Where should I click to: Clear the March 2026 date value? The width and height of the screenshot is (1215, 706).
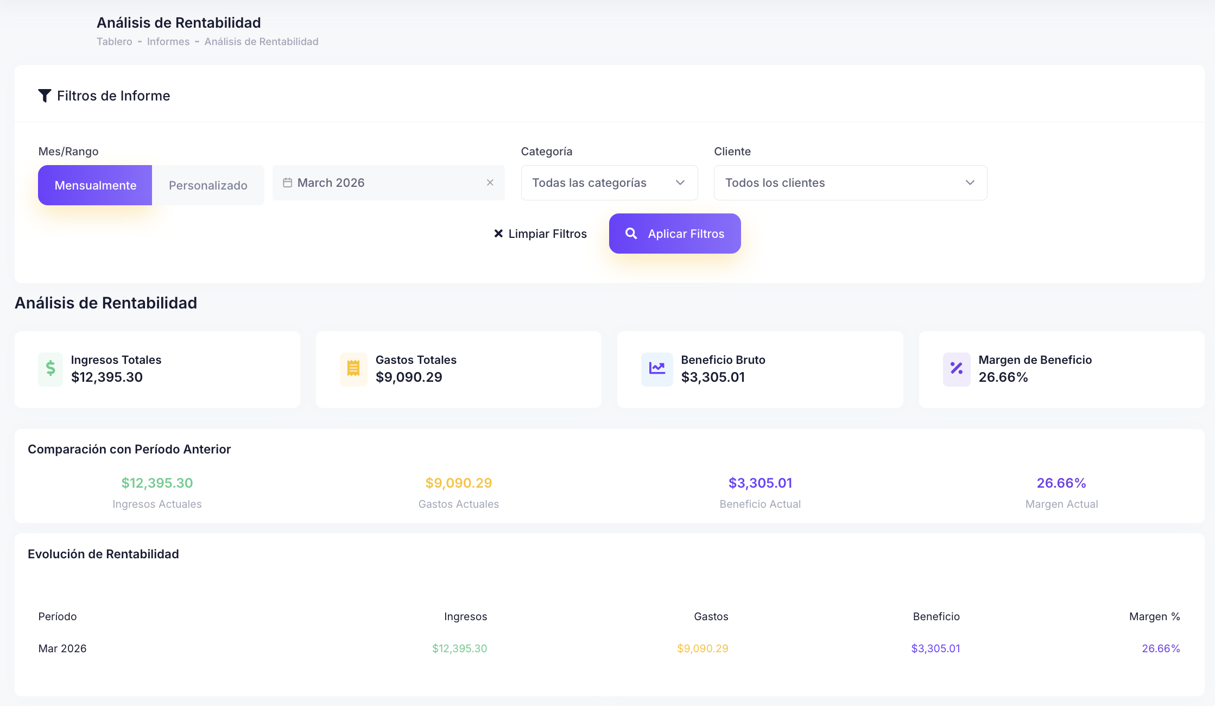coord(490,183)
